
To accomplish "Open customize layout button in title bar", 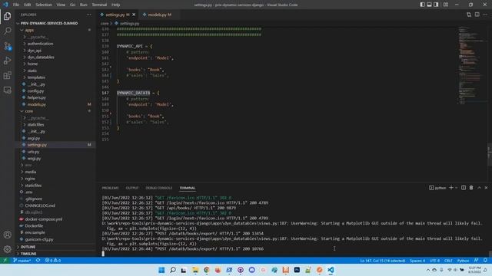I will click(446, 5).
